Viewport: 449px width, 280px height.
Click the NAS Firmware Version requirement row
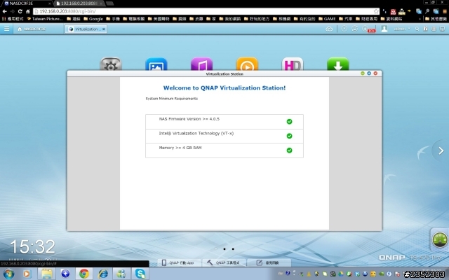pos(224,122)
